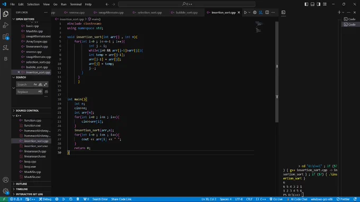The height and width of the screenshot is (202, 360).
Task: Toggle Match Case in the search box
Action: coord(35,84)
